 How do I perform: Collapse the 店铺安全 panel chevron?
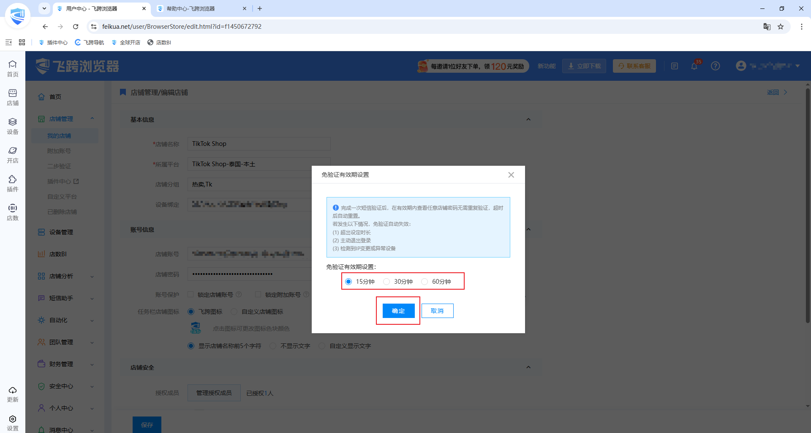[x=528, y=367]
